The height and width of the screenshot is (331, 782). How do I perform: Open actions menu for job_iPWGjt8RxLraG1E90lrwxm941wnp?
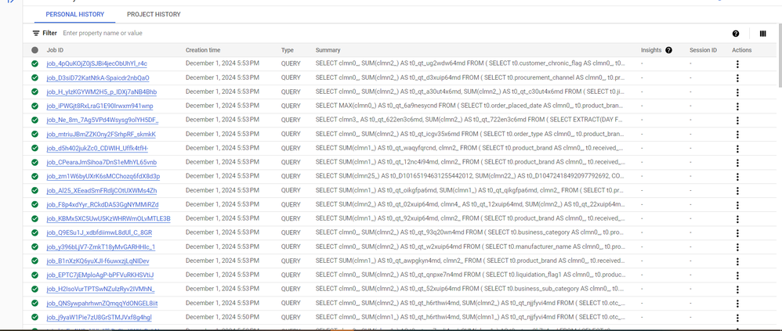737,106
